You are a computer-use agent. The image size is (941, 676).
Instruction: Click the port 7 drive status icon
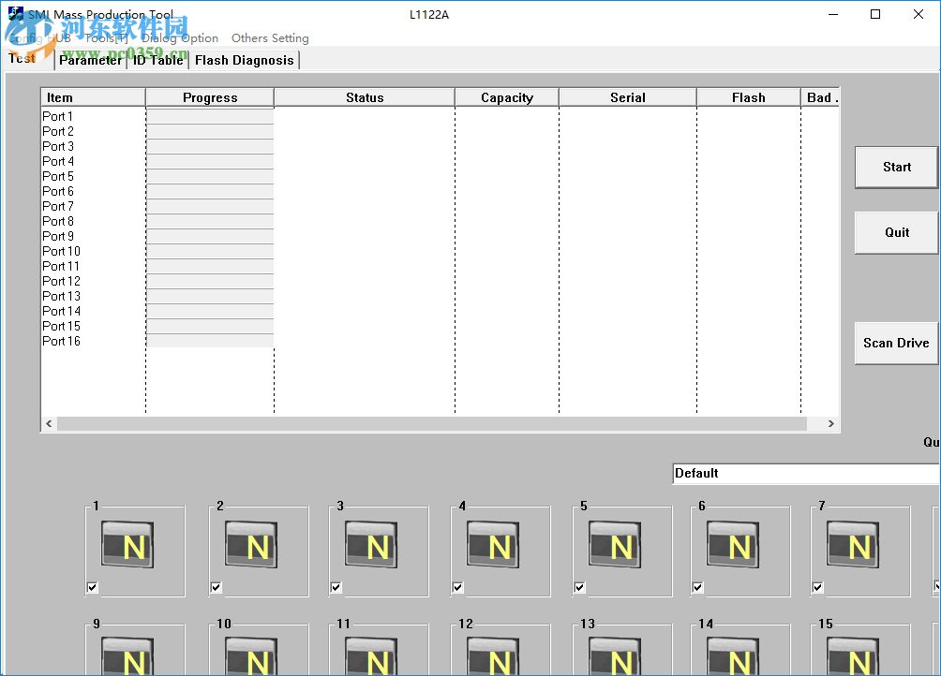pyautogui.click(x=853, y=544)
